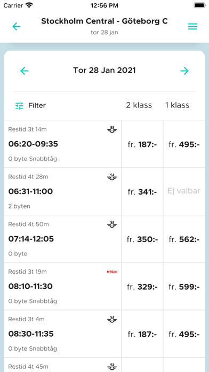Open the 08:30-11:35 trip details

click(63, 334)
